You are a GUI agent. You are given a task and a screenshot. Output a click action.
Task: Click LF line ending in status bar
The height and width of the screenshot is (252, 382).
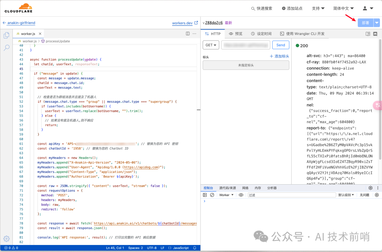162,248
